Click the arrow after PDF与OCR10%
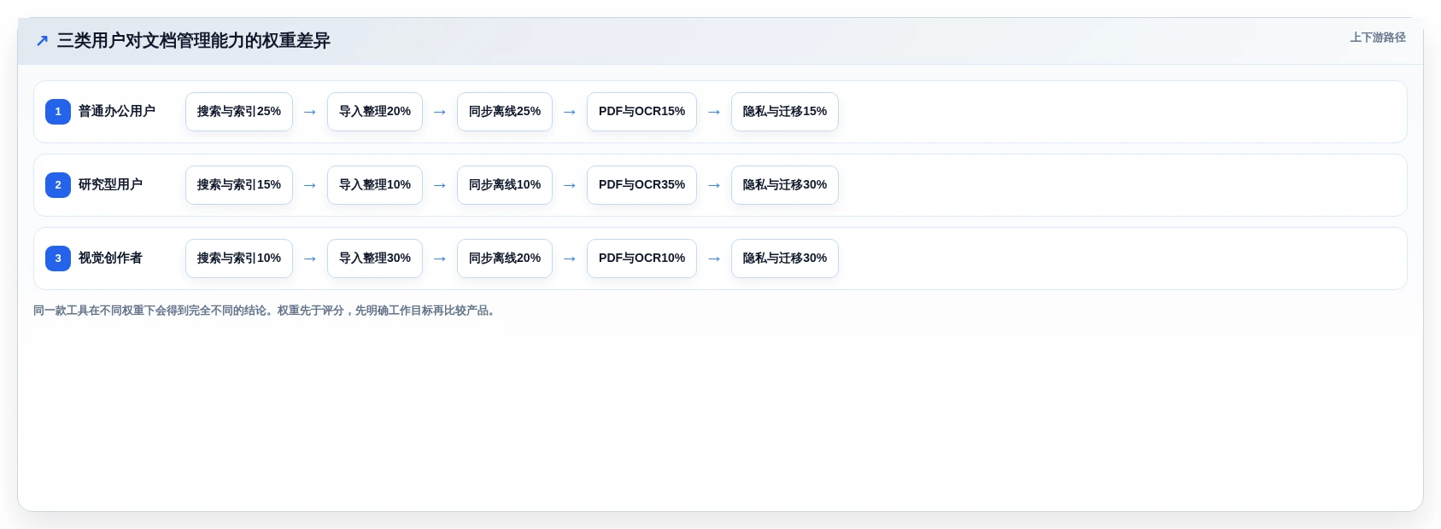1441x529 pixels. tap(714, 259)
